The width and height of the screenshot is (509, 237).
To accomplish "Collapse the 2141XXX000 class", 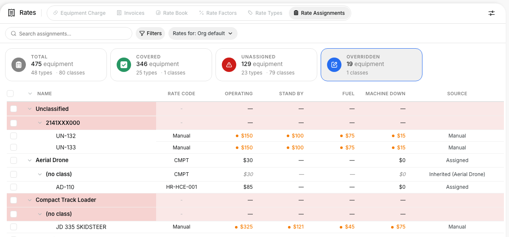I will [40, 123].
